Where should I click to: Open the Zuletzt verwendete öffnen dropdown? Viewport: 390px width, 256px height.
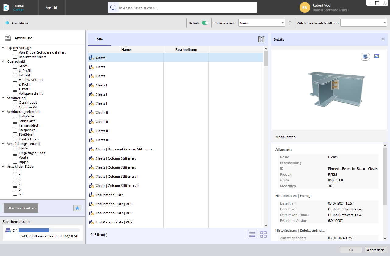point(363,23)
